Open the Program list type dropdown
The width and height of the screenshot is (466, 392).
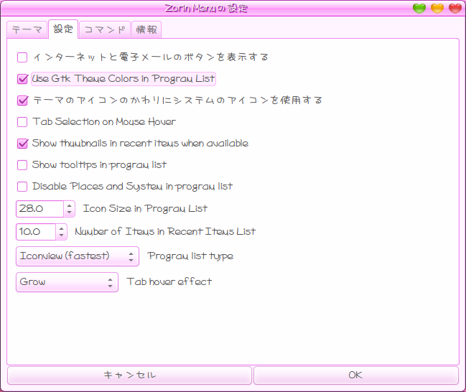(78, 256)
